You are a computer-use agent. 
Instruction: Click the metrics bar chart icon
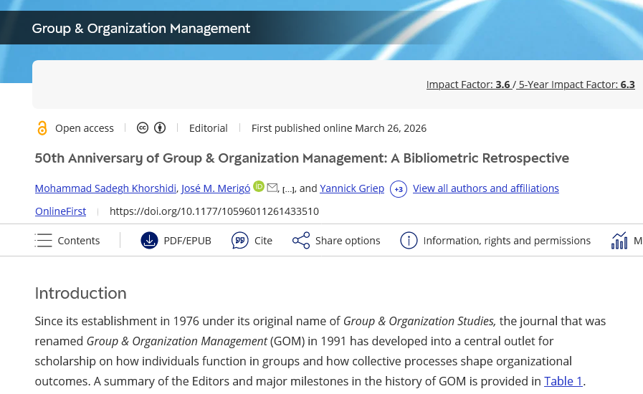[x=619, y=240]
